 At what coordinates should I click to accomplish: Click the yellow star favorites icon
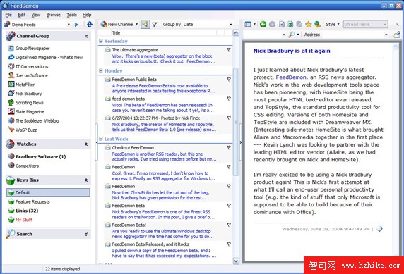pyautogui.click(x=309, y=25)
